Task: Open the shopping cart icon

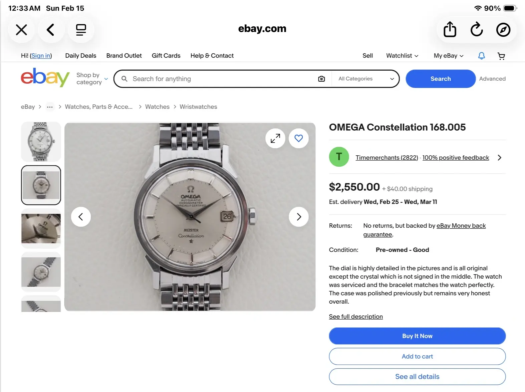Action: 501,56
